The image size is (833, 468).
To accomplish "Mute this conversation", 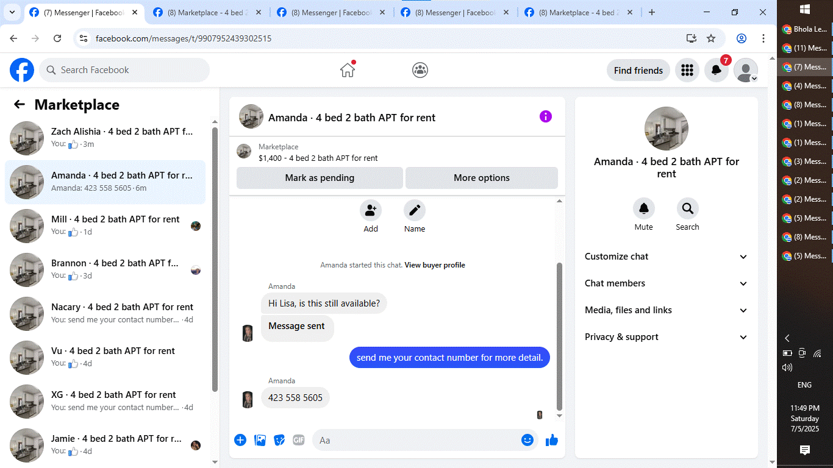I will click(644, 209).
